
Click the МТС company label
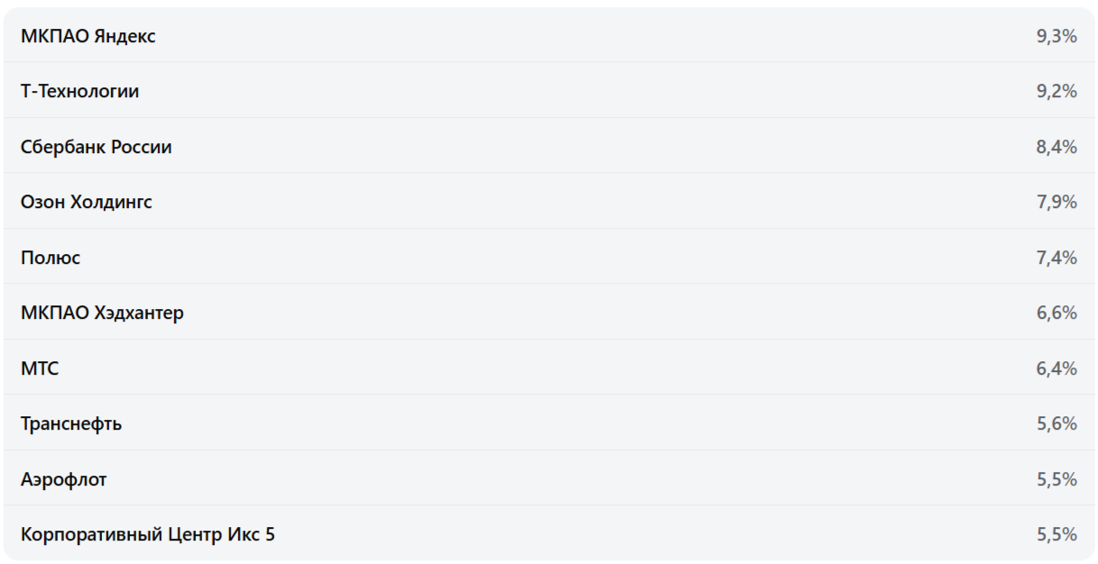point(40,368)
